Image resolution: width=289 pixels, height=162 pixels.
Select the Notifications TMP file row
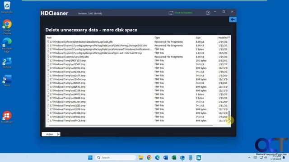pos(137,49)
